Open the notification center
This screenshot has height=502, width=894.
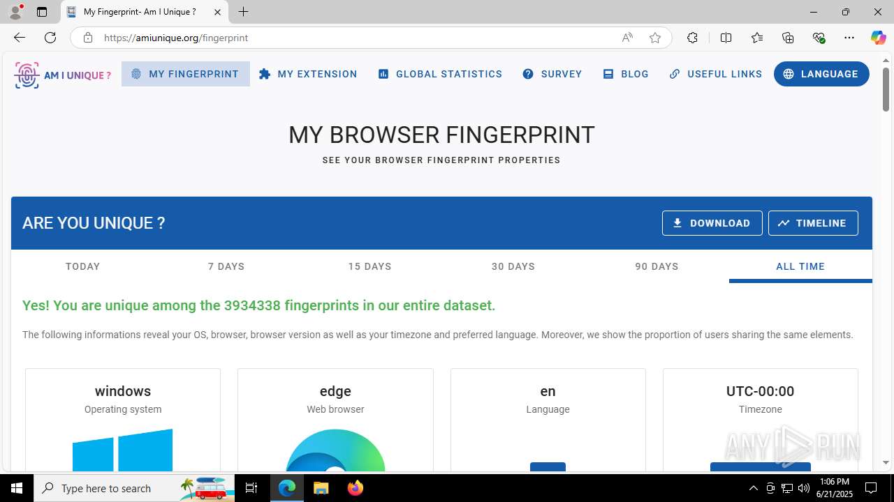(x=871, y=488)
